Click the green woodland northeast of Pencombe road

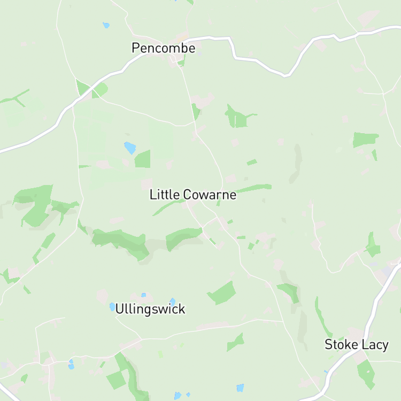(238, 117)
